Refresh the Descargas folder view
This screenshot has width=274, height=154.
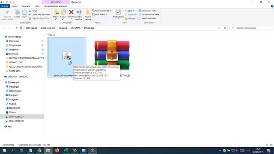point(225,28)
